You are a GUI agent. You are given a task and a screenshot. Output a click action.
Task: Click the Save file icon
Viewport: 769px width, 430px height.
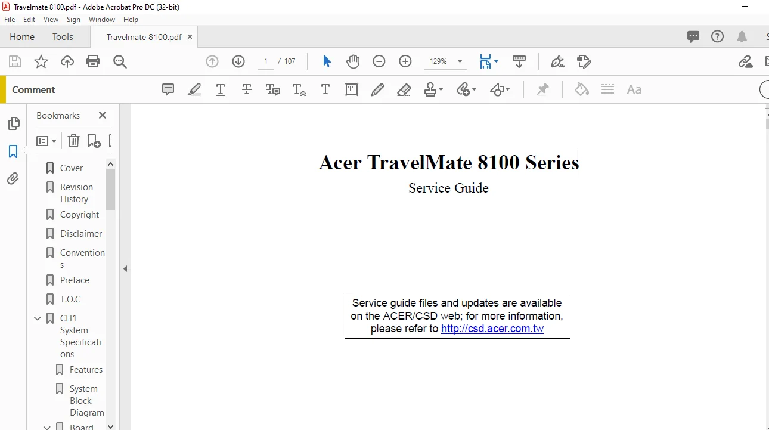(15, 61)
